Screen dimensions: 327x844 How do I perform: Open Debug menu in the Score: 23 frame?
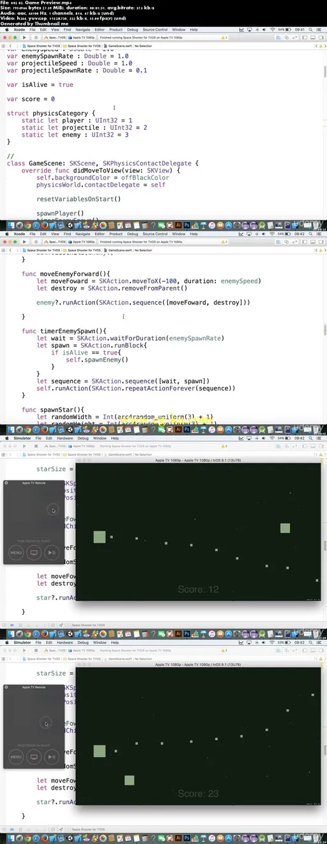tap(83, 643)
